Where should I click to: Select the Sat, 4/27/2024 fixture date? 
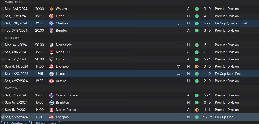[16, 81]
